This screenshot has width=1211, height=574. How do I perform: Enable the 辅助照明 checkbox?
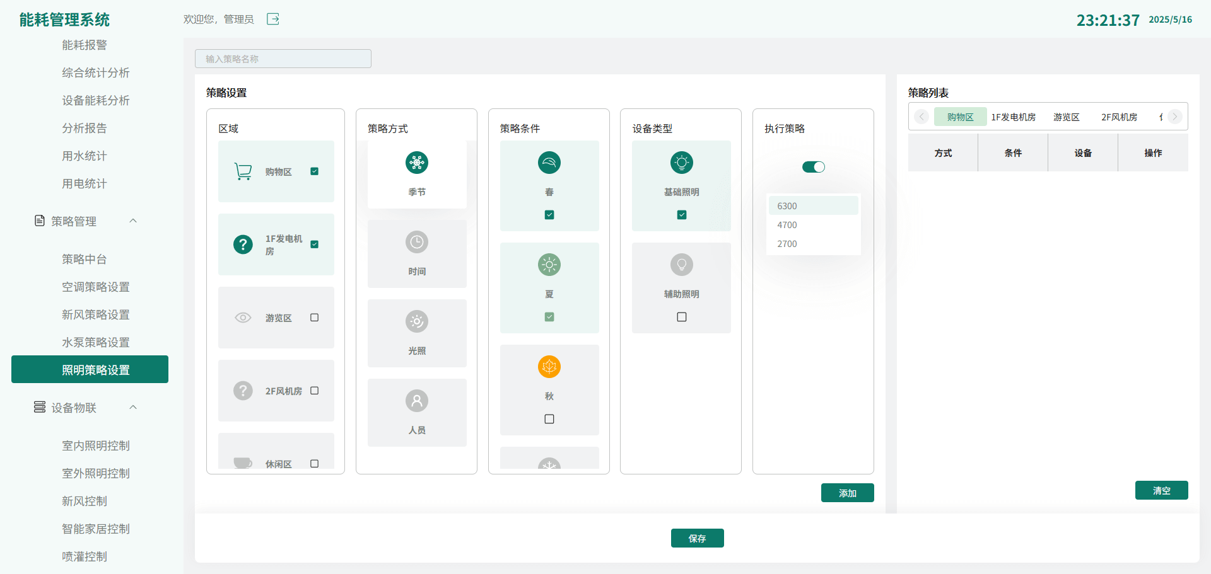point(682,317)
